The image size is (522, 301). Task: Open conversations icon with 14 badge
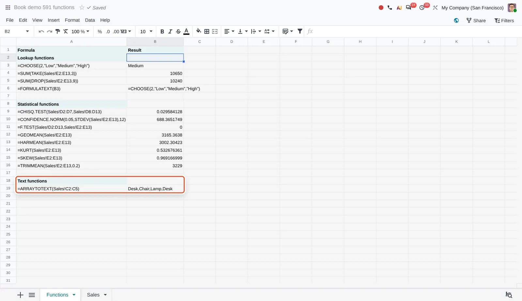[408, 8]
